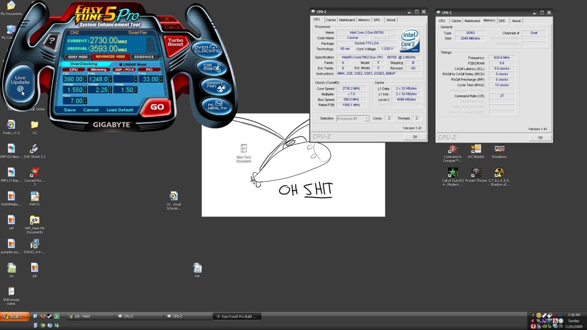This screenshot has width=587, height=330.
Task: Open the Cache tab in left CPU-Z window
Action: (331, 20)
